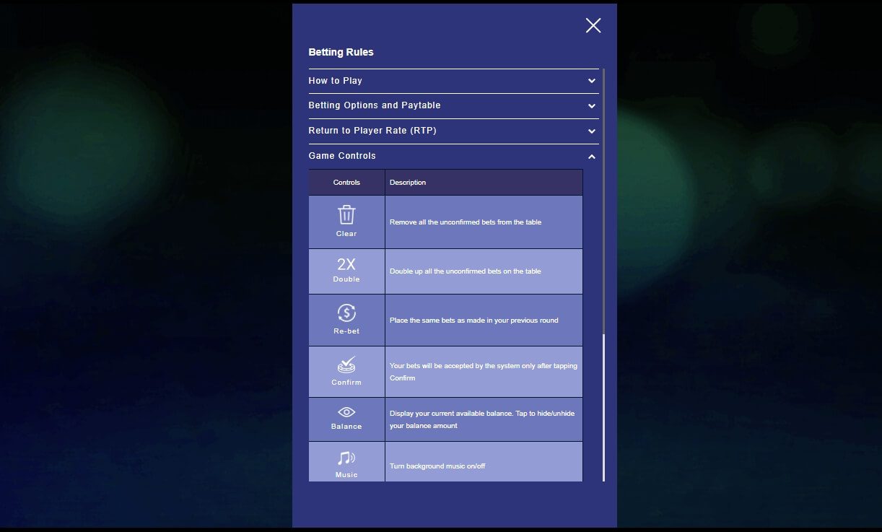This screenshot has height=532, width=882.
Task: Click the Music note icon
Action: [x=346, y=458]
